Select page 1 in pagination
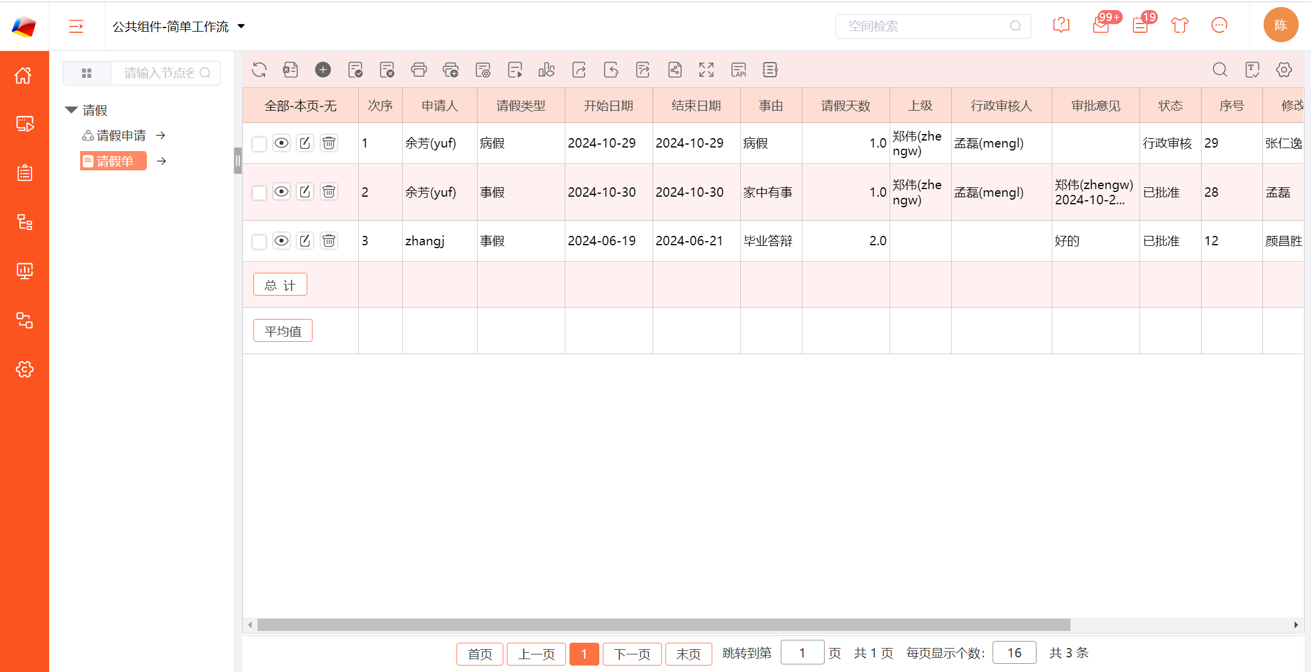This screenshot has height=672, width=1311. (584, 654)
